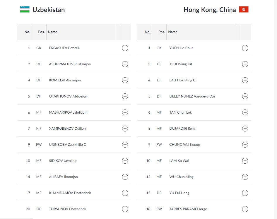Click plus icon beside MASHARIPOV Jaloliddin
The image size is (277, 219).
point(125,112)
